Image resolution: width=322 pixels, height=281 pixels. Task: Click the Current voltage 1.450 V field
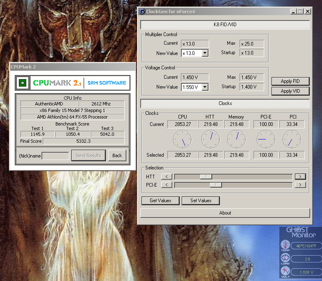[195, 78]
